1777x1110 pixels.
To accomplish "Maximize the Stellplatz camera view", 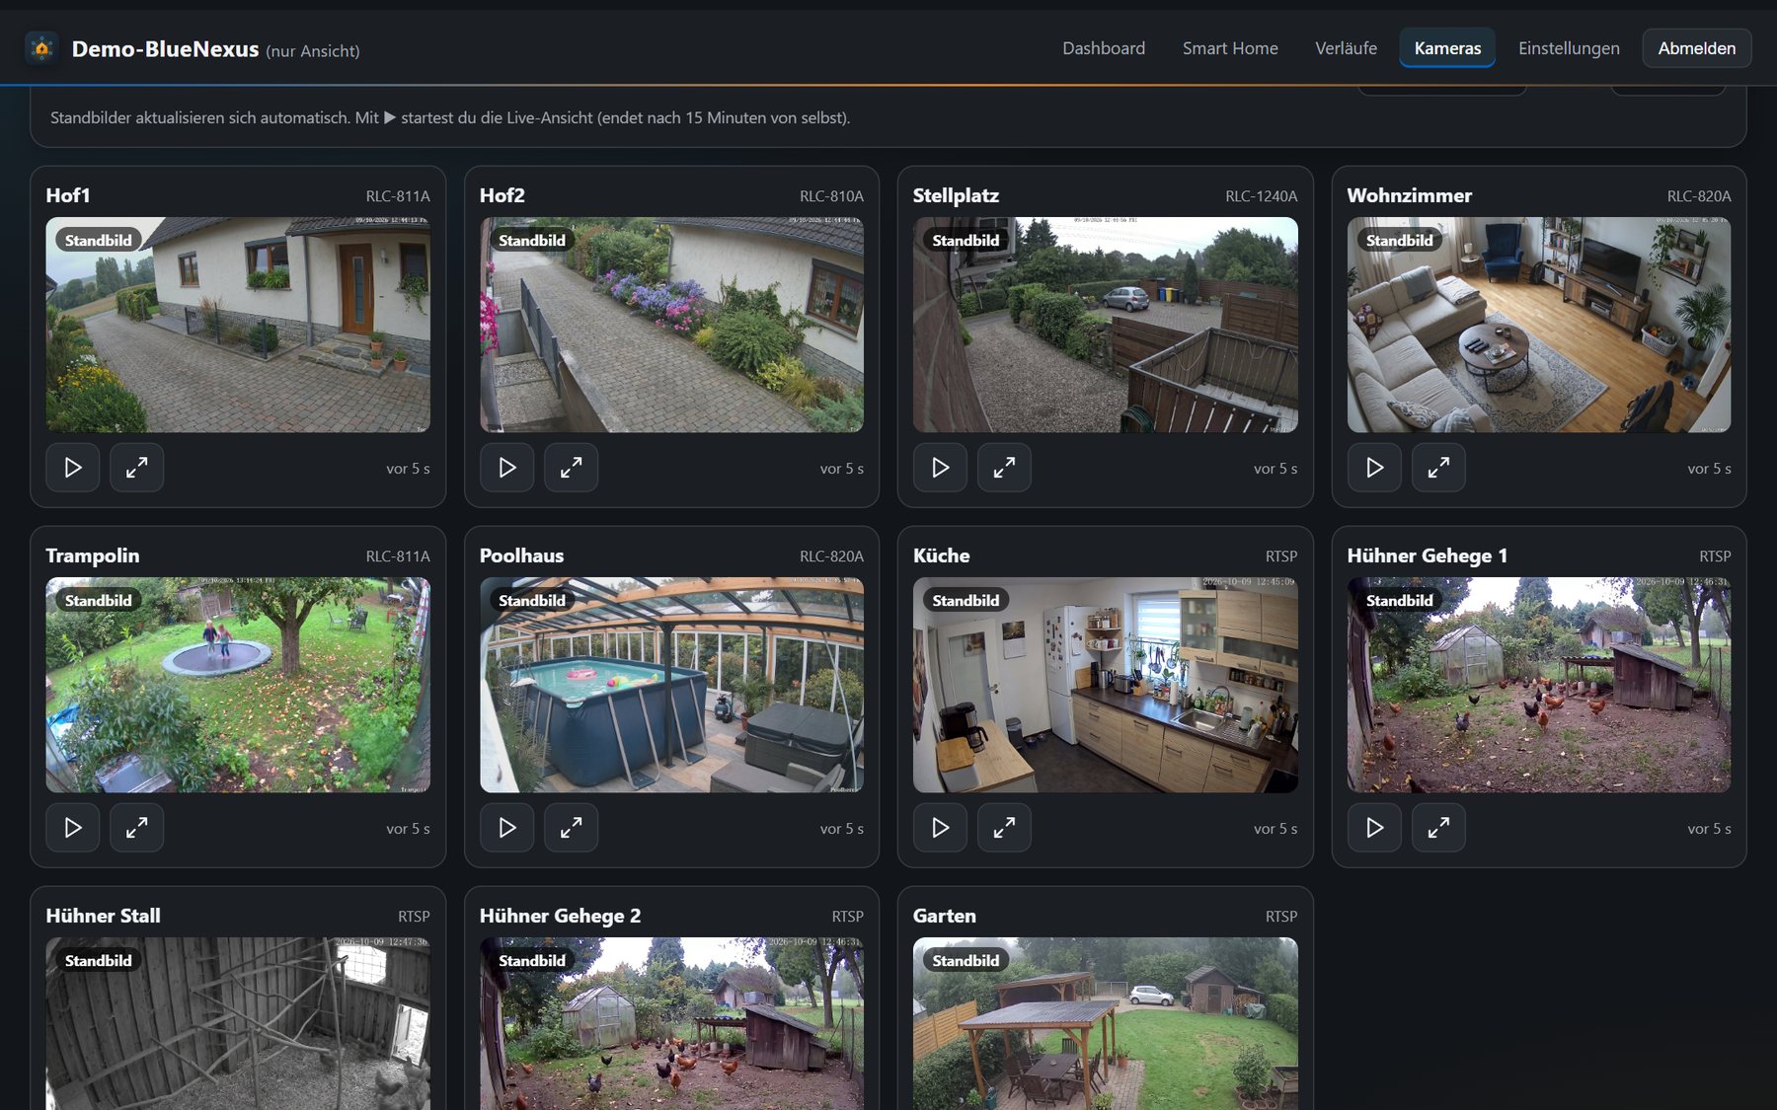I will 1004,468.
